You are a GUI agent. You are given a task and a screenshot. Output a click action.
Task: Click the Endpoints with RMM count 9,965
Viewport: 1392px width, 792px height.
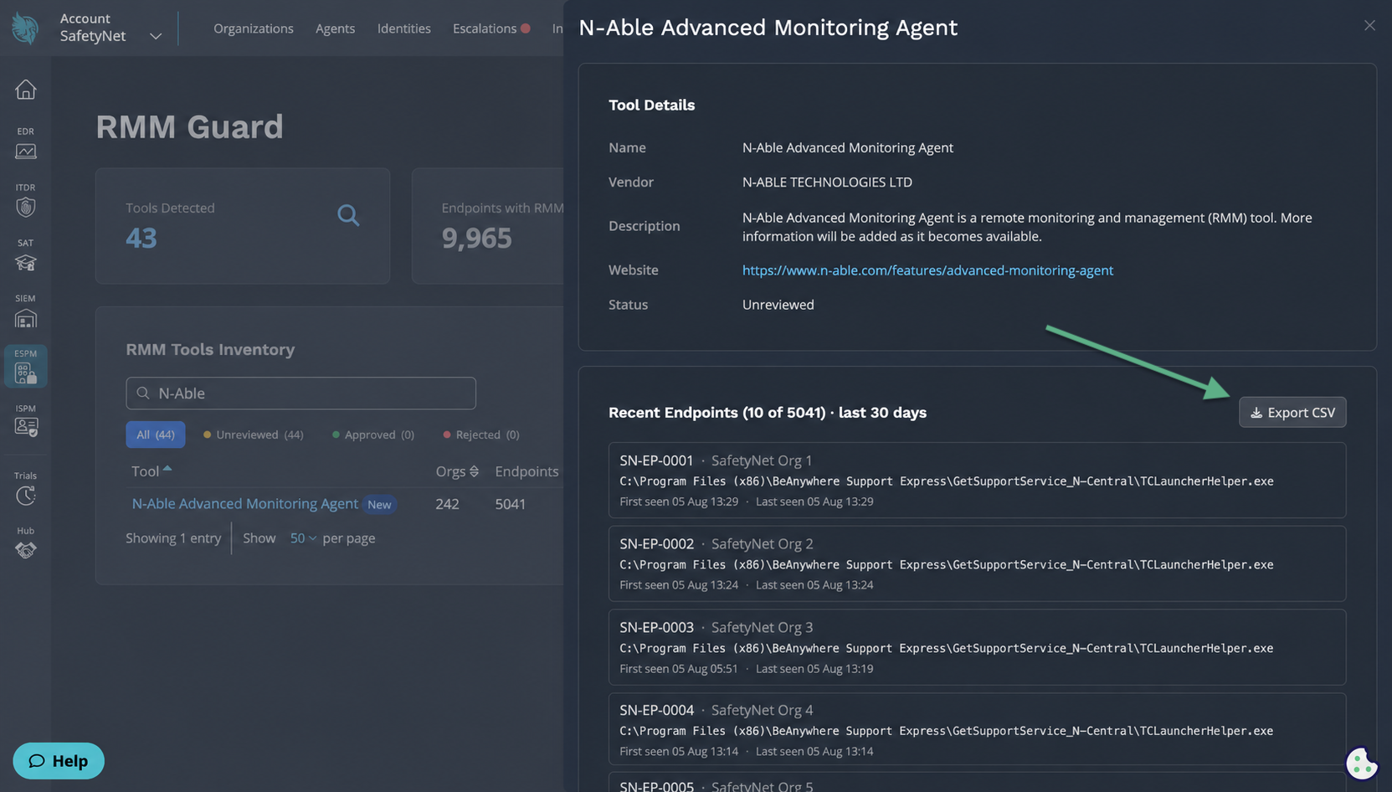476,239
